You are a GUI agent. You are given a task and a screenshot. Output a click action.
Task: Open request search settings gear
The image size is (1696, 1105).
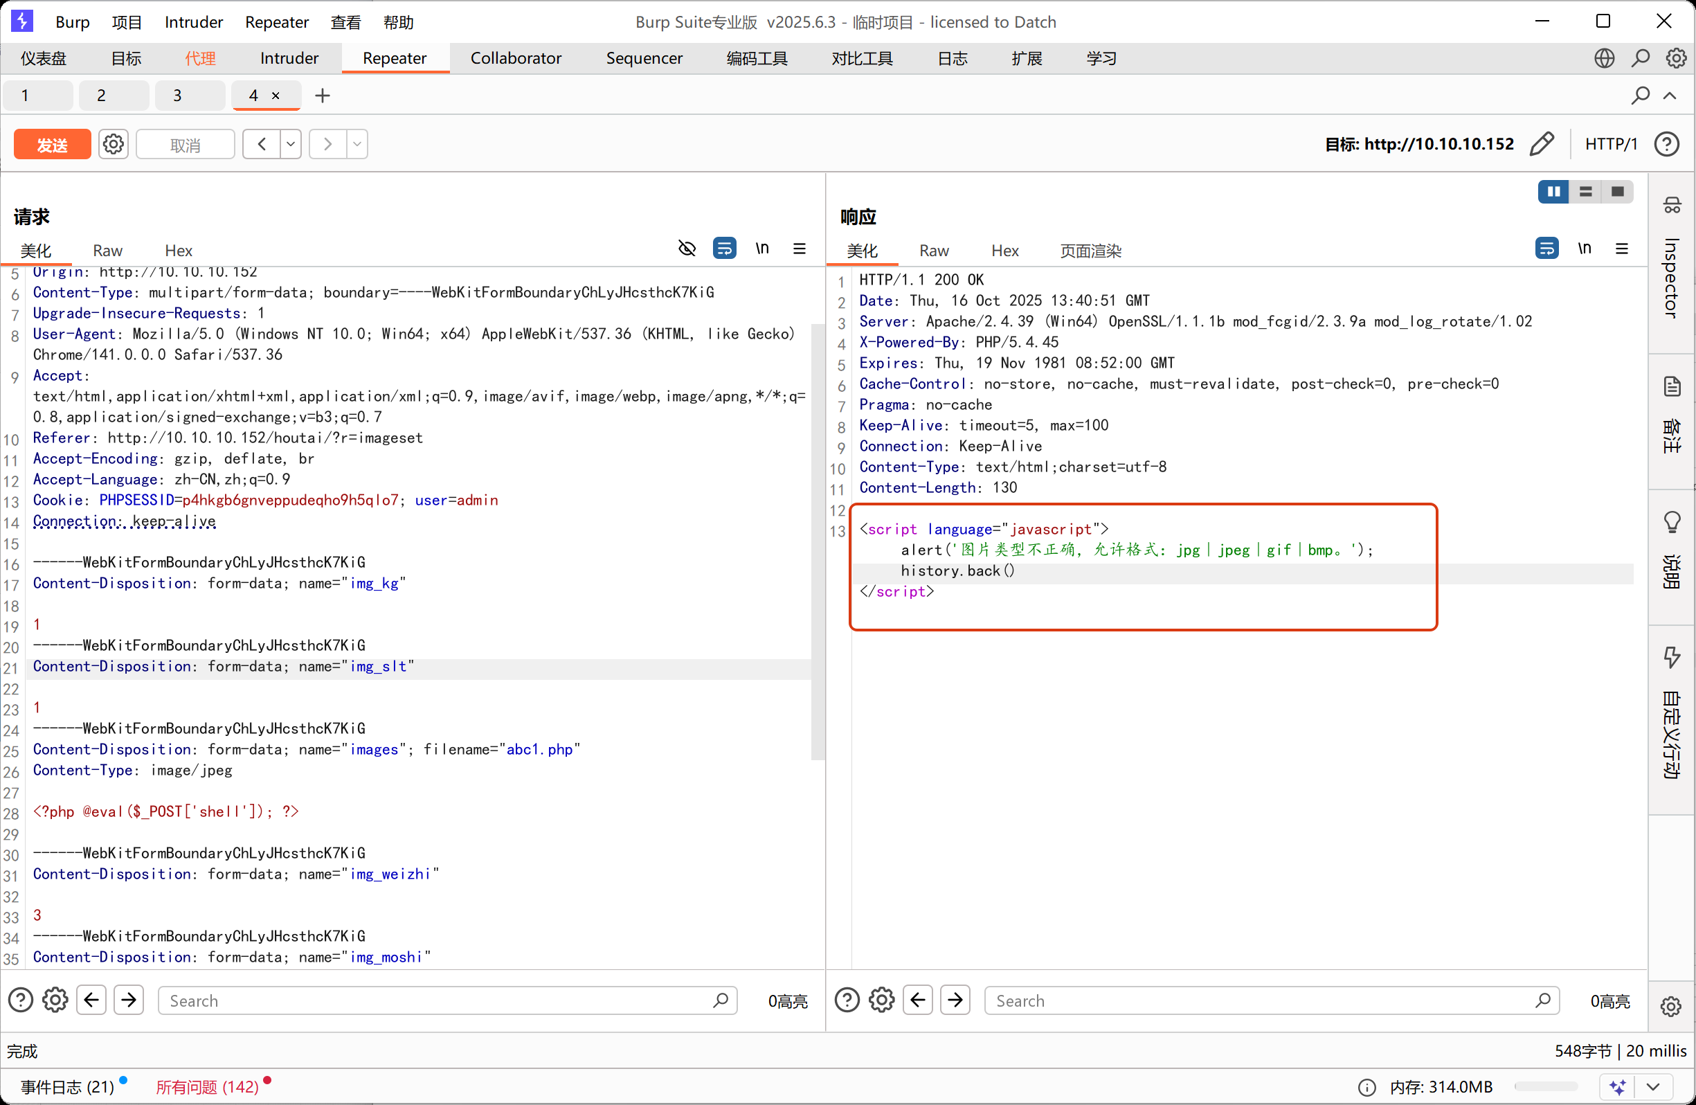55,1000
